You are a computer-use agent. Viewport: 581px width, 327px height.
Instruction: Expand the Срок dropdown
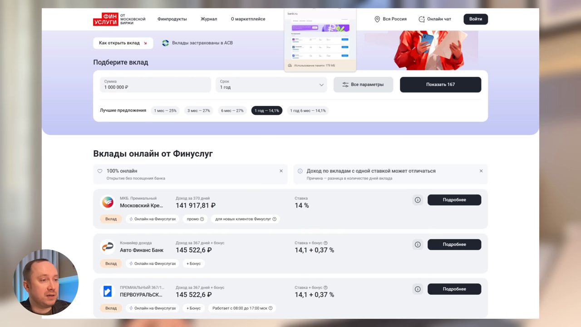pos(271,84)
